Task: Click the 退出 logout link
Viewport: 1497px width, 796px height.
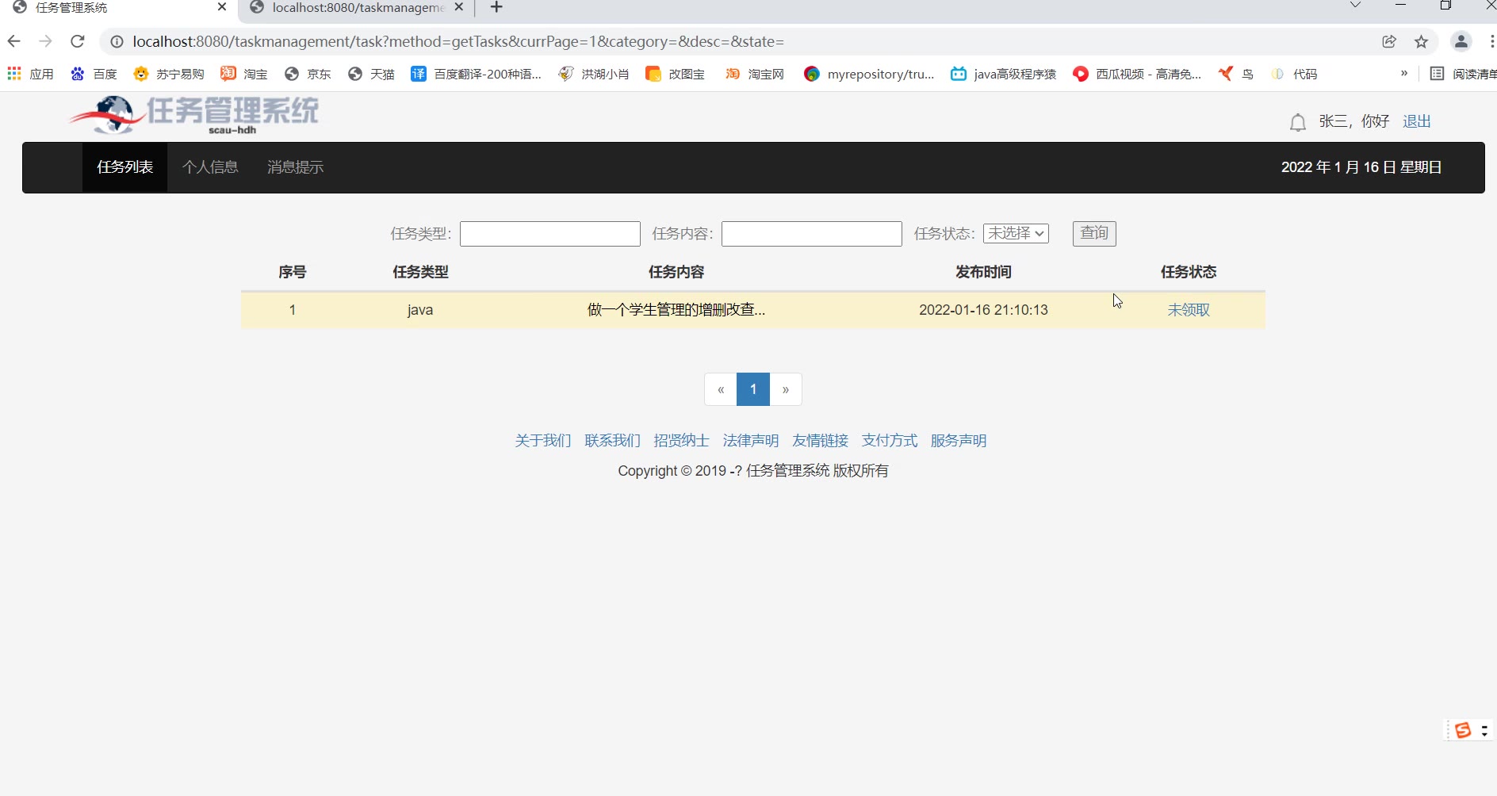Action: point(1416,121)
